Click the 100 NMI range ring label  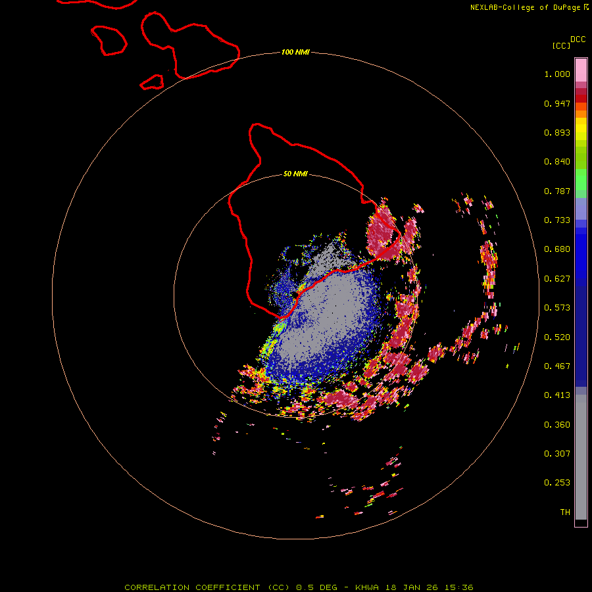pyautogui.click(x=295, y=52)
